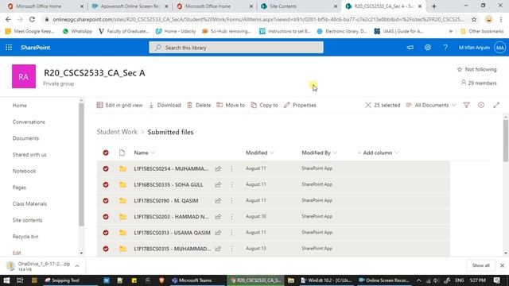Screen dimensions: 509x286
Task: Expand the OneDrive zip download options arrow
Action: coord(77,266)
